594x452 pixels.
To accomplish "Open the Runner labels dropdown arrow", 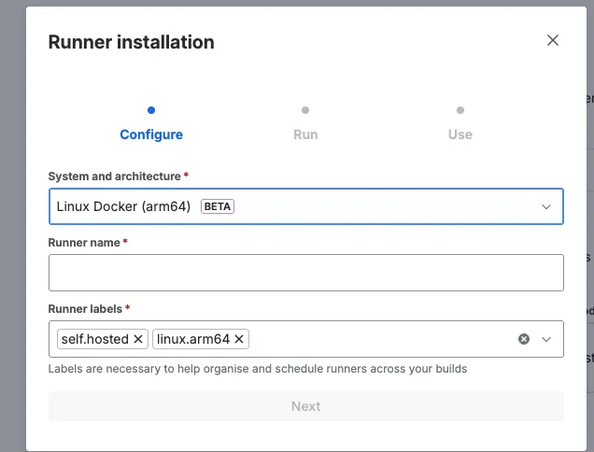I will pyautogui.click(x=546, y=339).
